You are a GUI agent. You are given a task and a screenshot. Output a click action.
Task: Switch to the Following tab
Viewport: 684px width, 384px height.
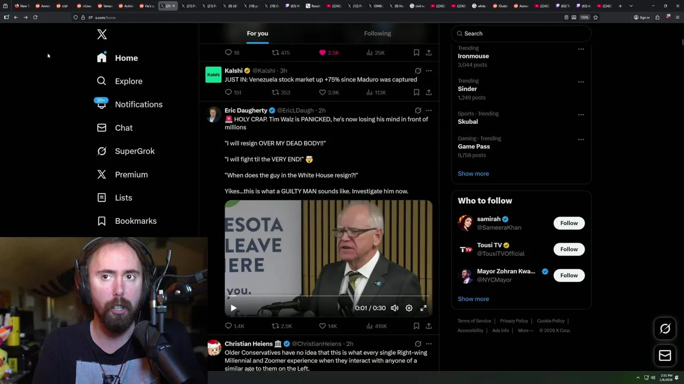(378, 34)
